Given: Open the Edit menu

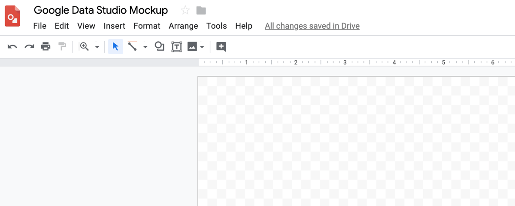Looking at the screenshot, I should [x=62, y=26].
